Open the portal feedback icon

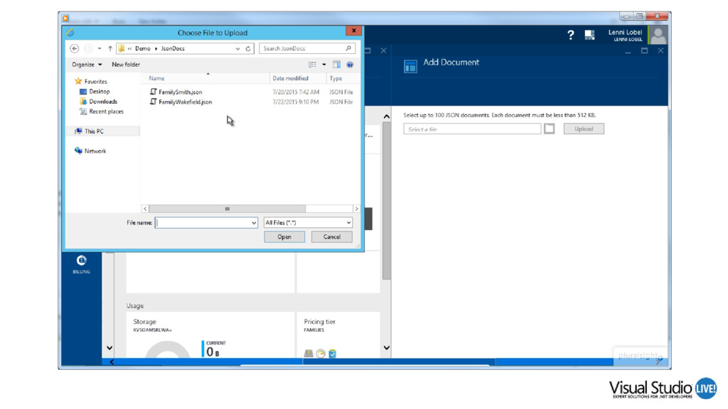[589, 35]
